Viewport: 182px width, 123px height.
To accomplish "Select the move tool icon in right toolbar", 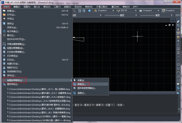I will pos(178,41).
